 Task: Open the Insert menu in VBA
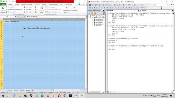click(x=105, y=5)
